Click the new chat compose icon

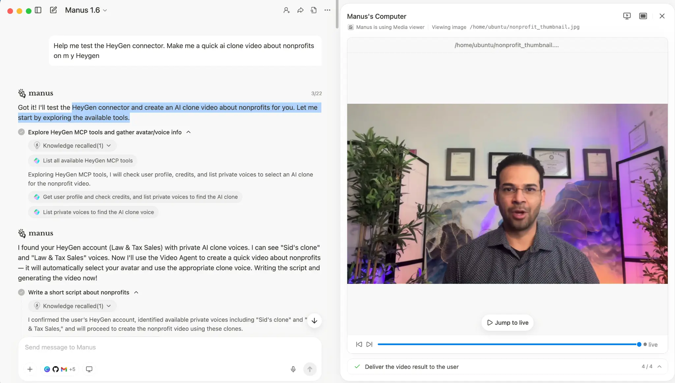point(53,10)
